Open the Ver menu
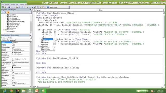 tap(17, 5)
